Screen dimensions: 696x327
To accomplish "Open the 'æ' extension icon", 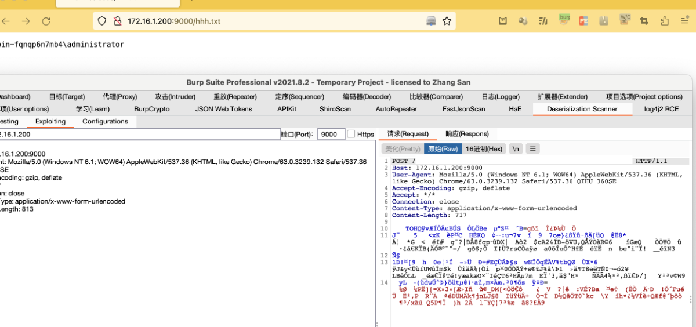I will pos(503,21).
